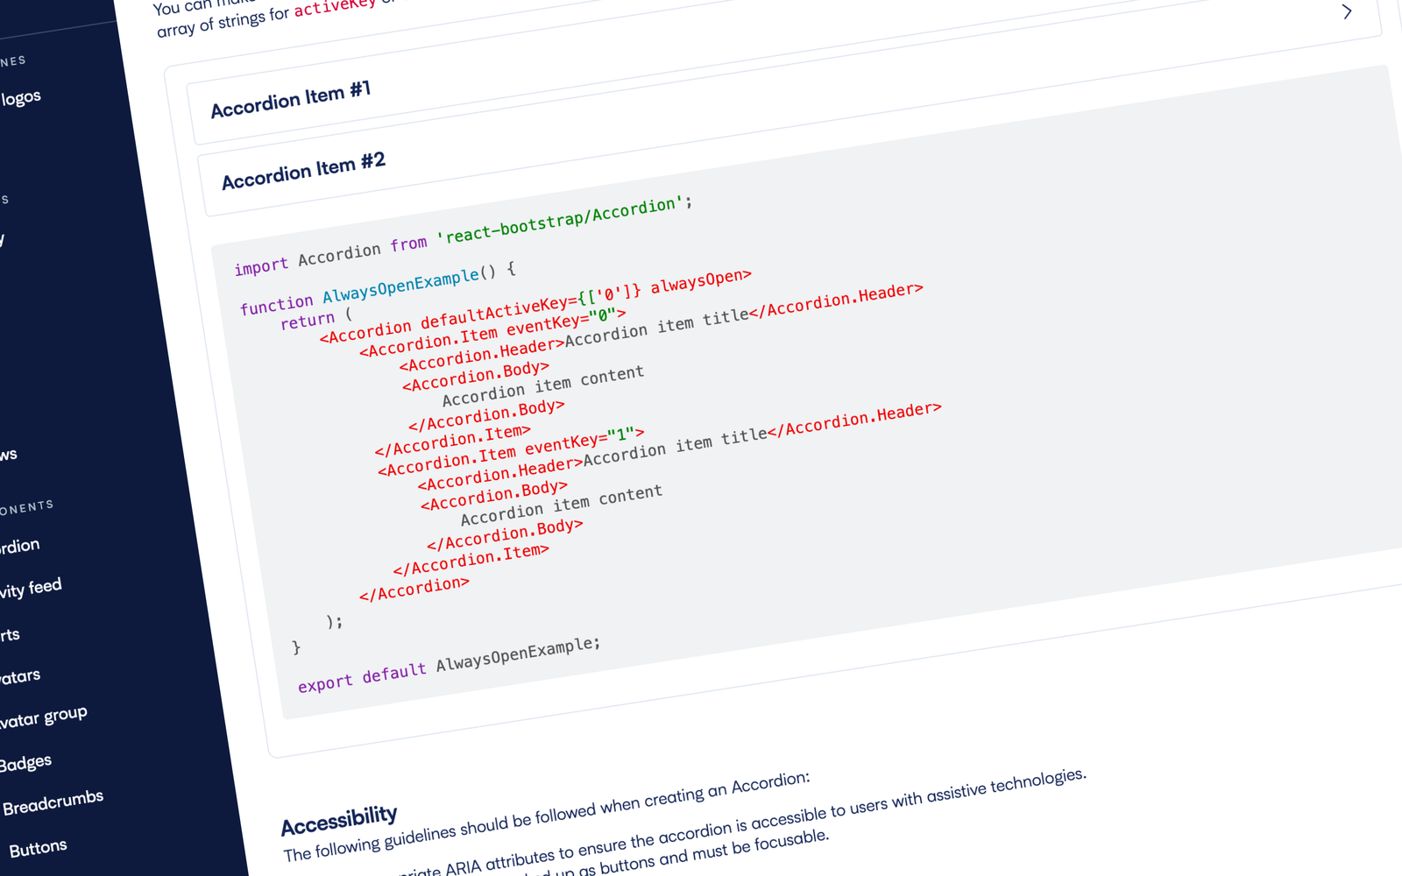Screen dimensions: 1402x876
Task: Click the red activeKey inline code
Action: (x=335, y=8)
